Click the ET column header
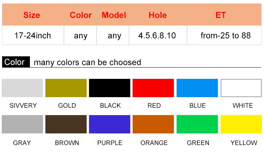The image size is (264, 157). [224, 15]
